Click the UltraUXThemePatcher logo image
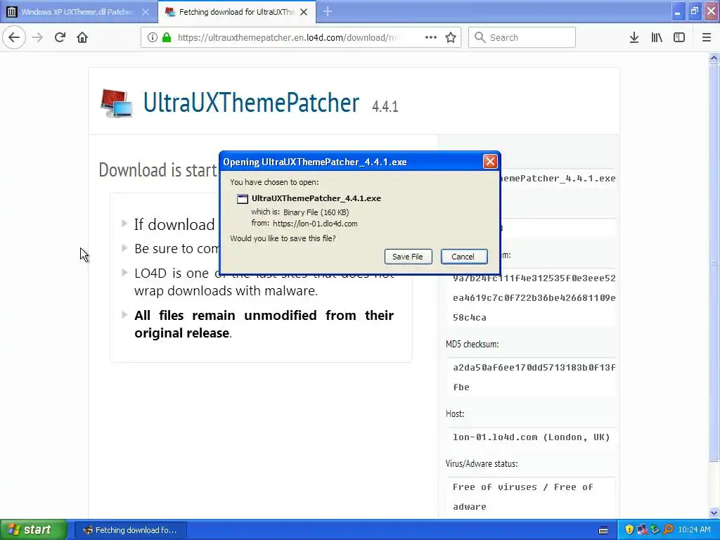720x540 pixels. tap(117, 103)
